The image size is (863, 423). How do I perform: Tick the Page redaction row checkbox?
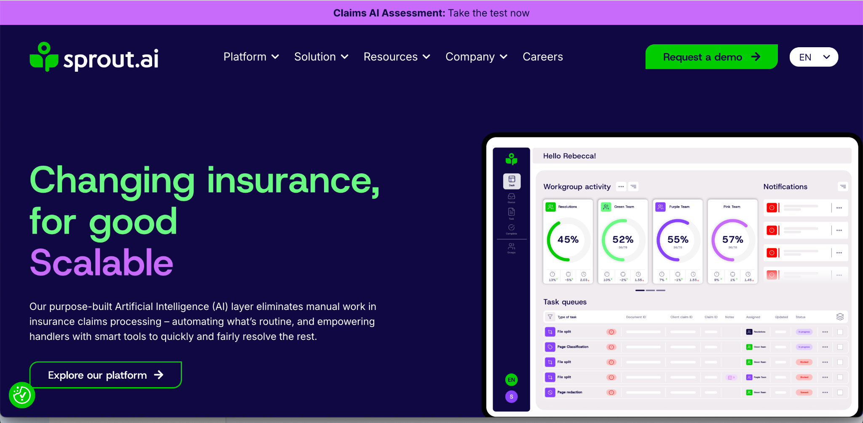(840, 392)
